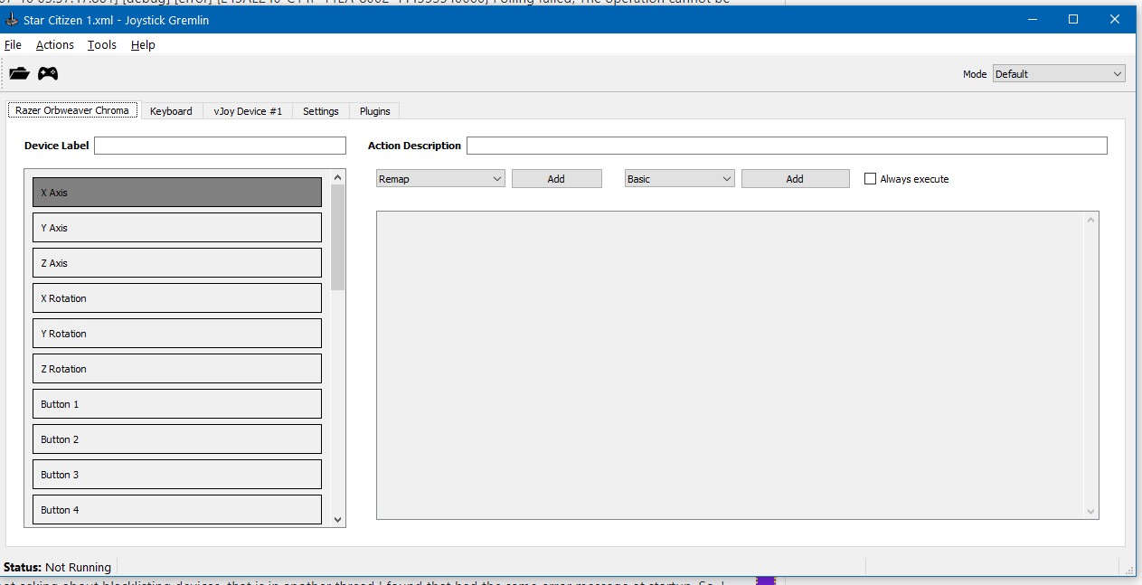
Task: Select the Button 2 input item
Action: click(x=177, y=439)
